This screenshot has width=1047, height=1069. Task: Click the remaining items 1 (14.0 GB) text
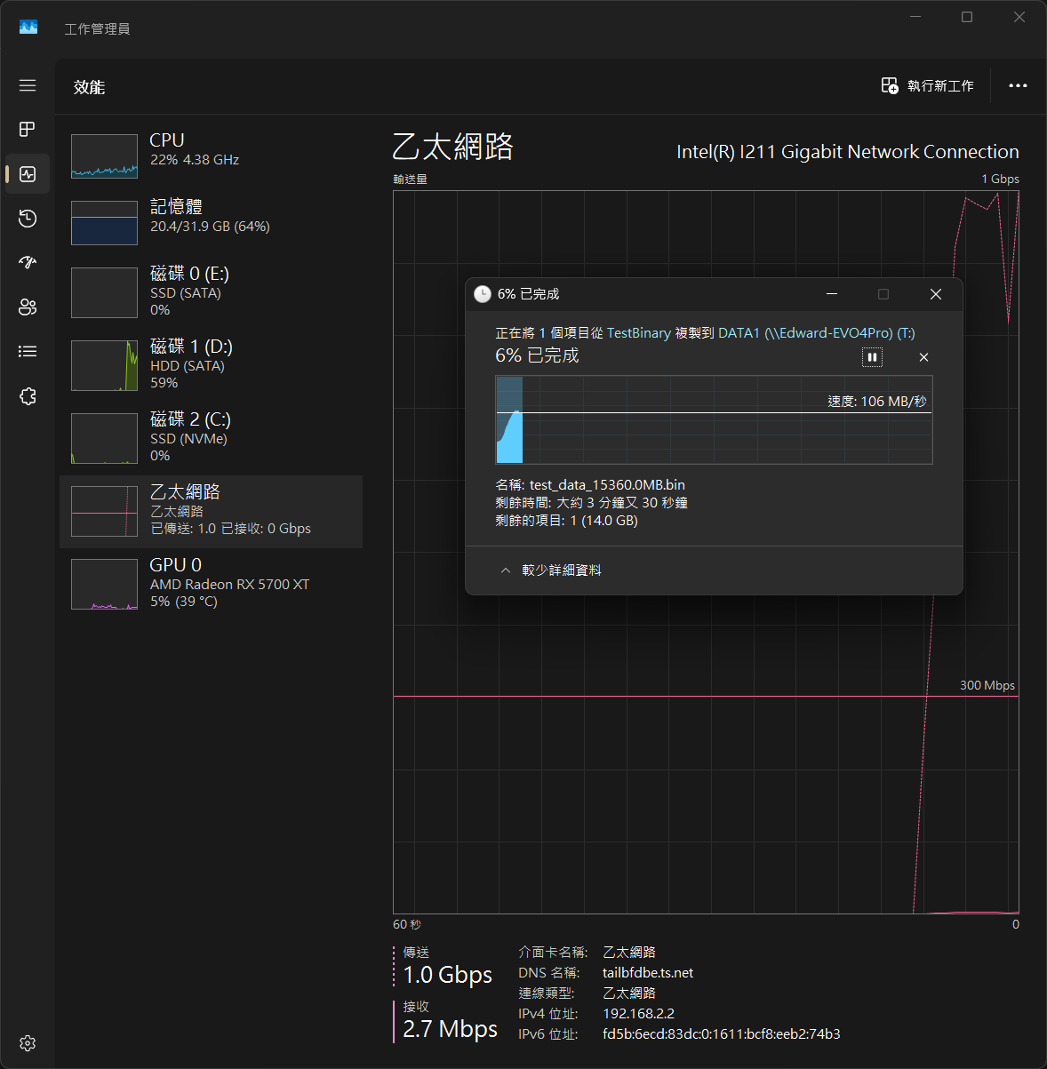(604, 521)
